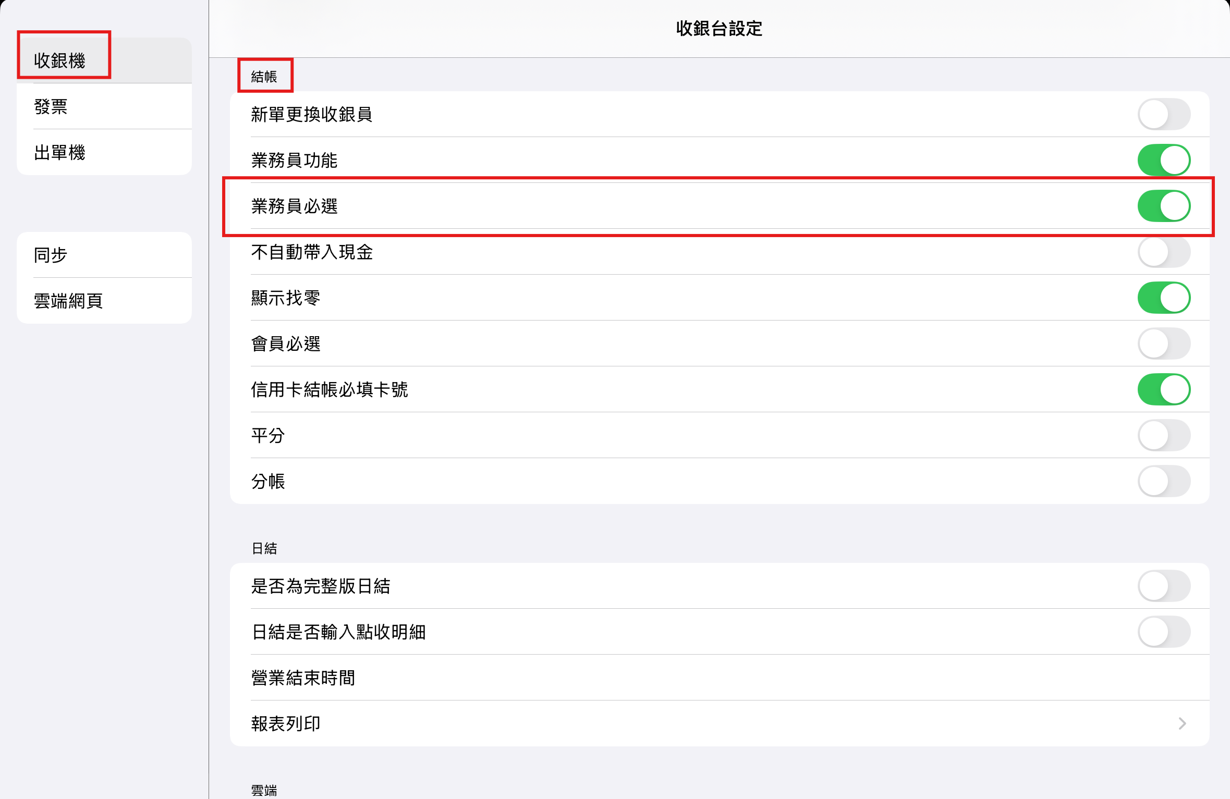The height and width of the screenshot is (799, 1230).
Task: Turn on the 平分 switch
Action: [1164, 435]
